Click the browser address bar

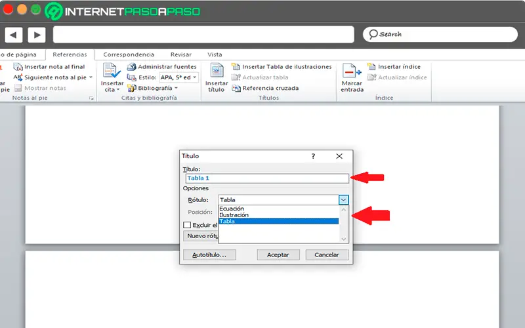tap(203, 35)
